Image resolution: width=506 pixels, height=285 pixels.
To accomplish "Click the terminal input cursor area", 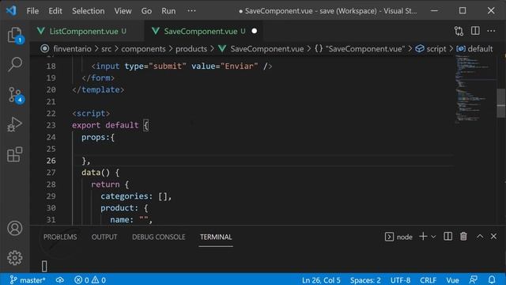I will click(44, 266).
